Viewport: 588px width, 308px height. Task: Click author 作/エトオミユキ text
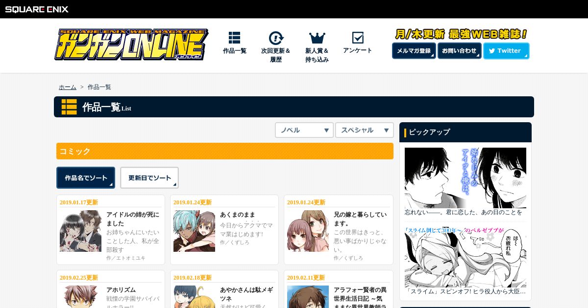click(126, 258)
